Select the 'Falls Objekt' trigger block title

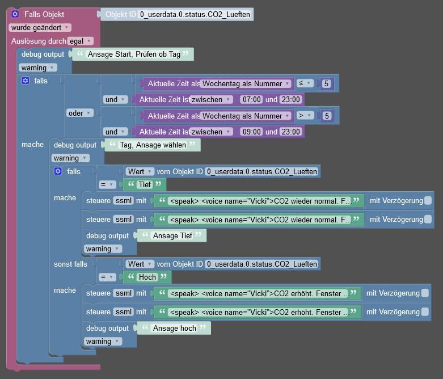click(44, 14)
